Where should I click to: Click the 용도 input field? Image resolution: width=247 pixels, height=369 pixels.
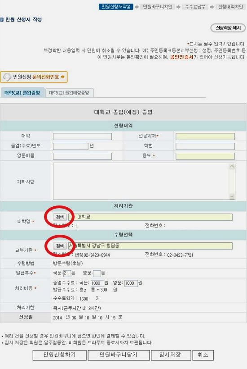point(205,156)
